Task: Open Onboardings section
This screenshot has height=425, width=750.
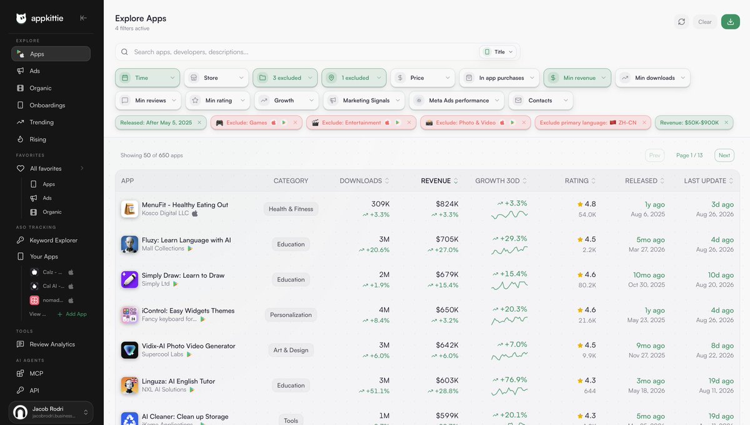Action: click(51, 105)
